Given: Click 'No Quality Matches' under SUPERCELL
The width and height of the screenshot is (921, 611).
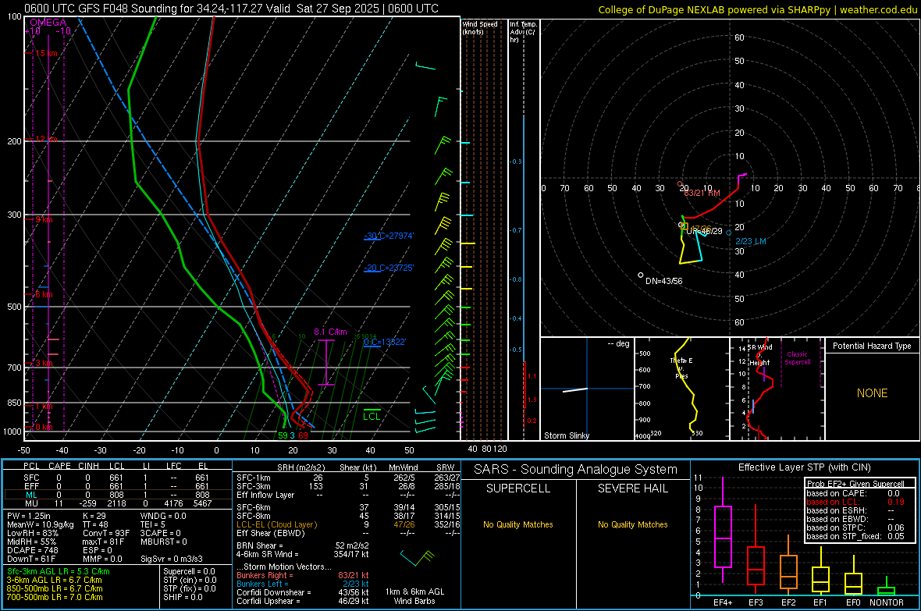Looking at the screenshot, I should coord(518,524).
